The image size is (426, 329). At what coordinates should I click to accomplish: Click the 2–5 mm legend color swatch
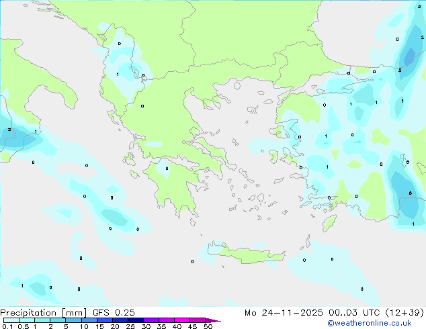point(58,320)
